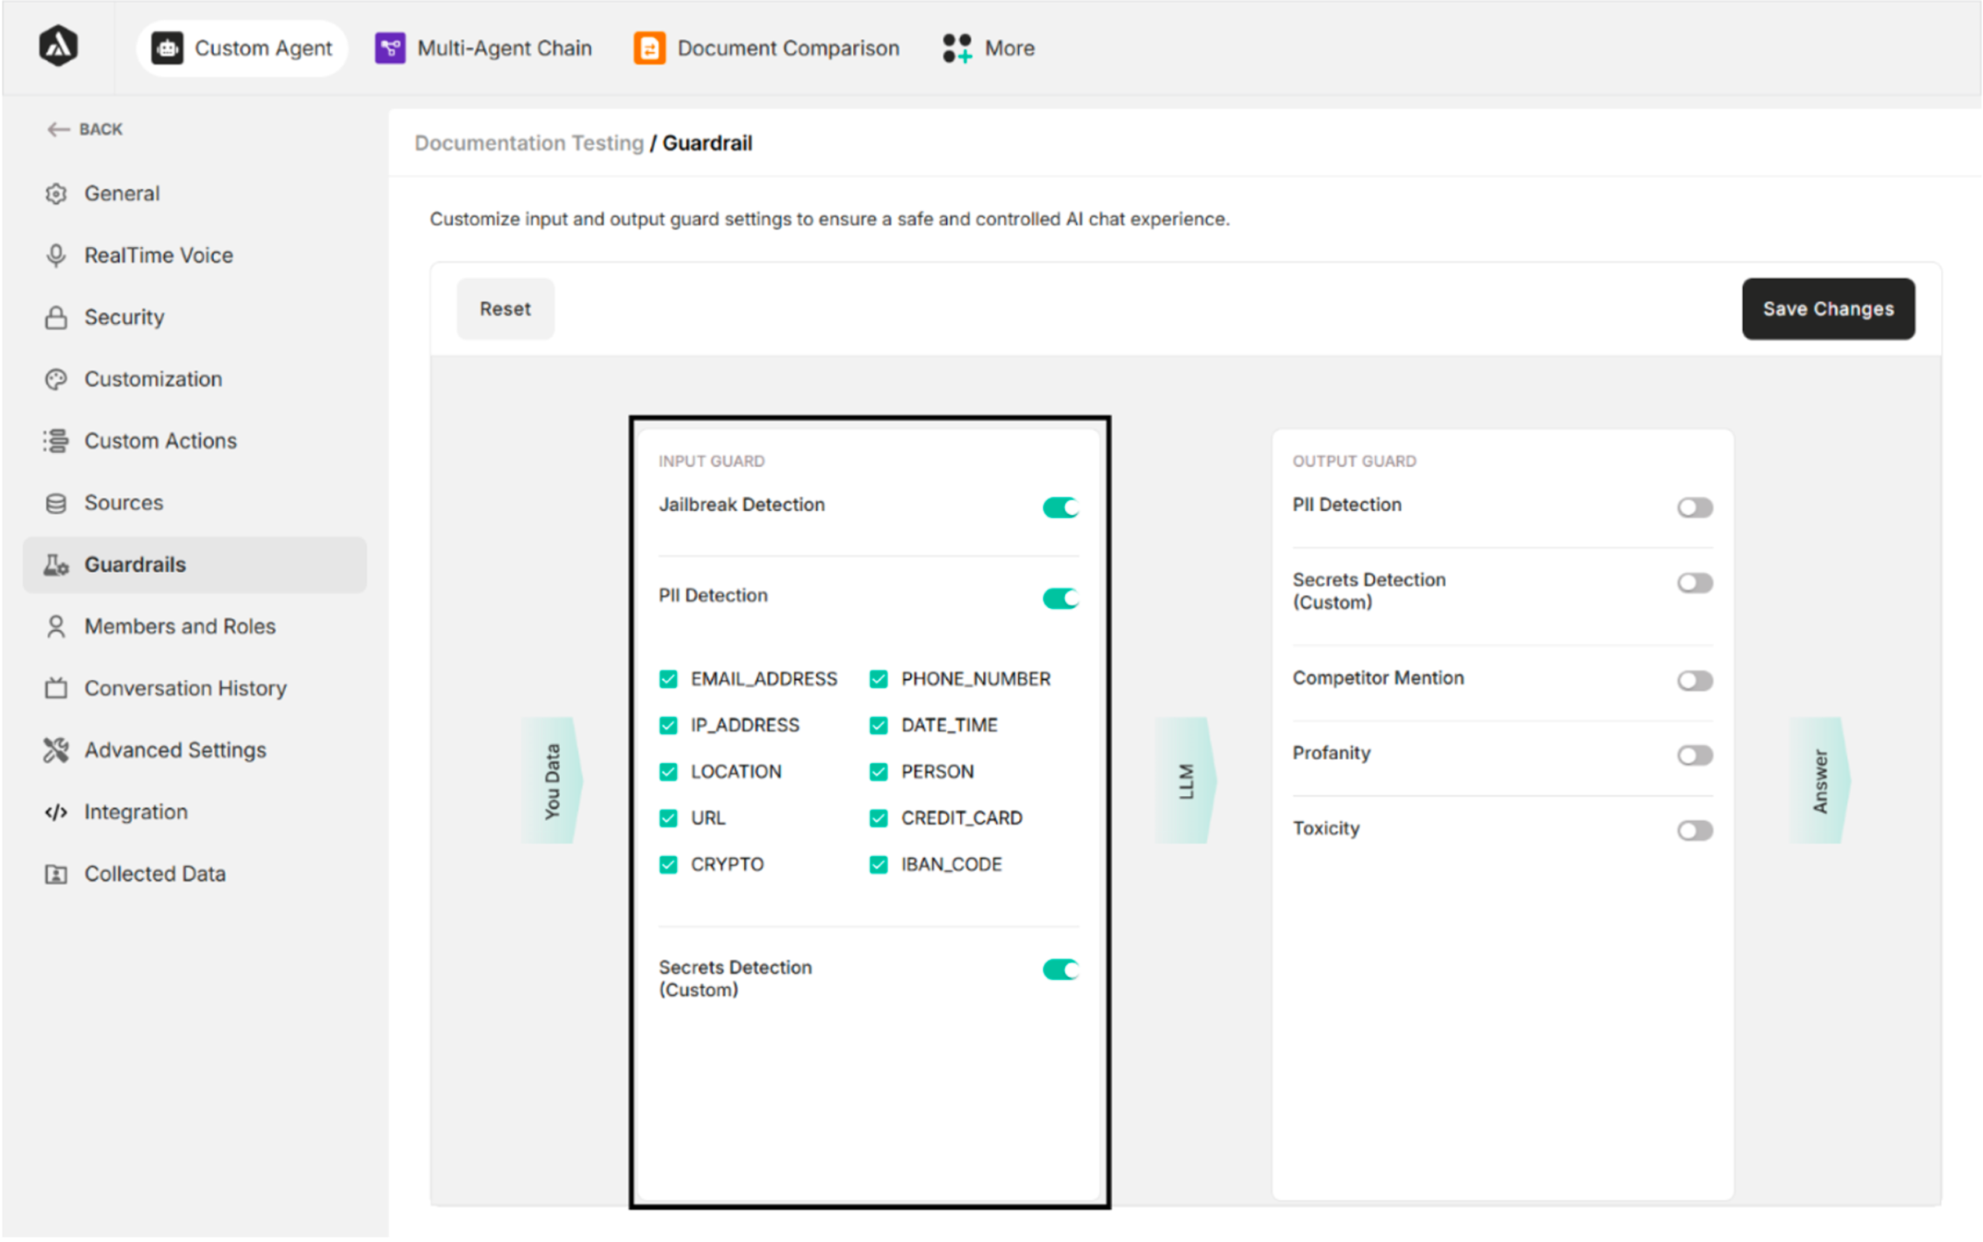Screen dimensions: 1983x1242
Task: Click the Sources database icon
Action: tap(55, 503)
